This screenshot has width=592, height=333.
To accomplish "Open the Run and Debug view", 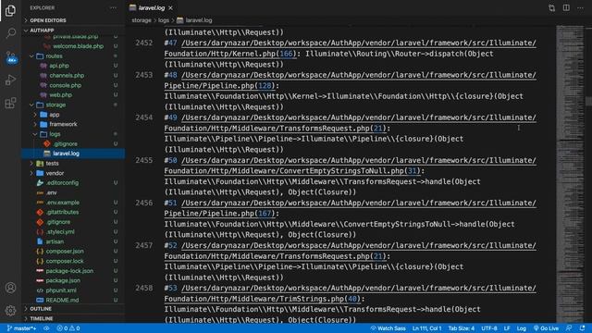I will [10, 80].
